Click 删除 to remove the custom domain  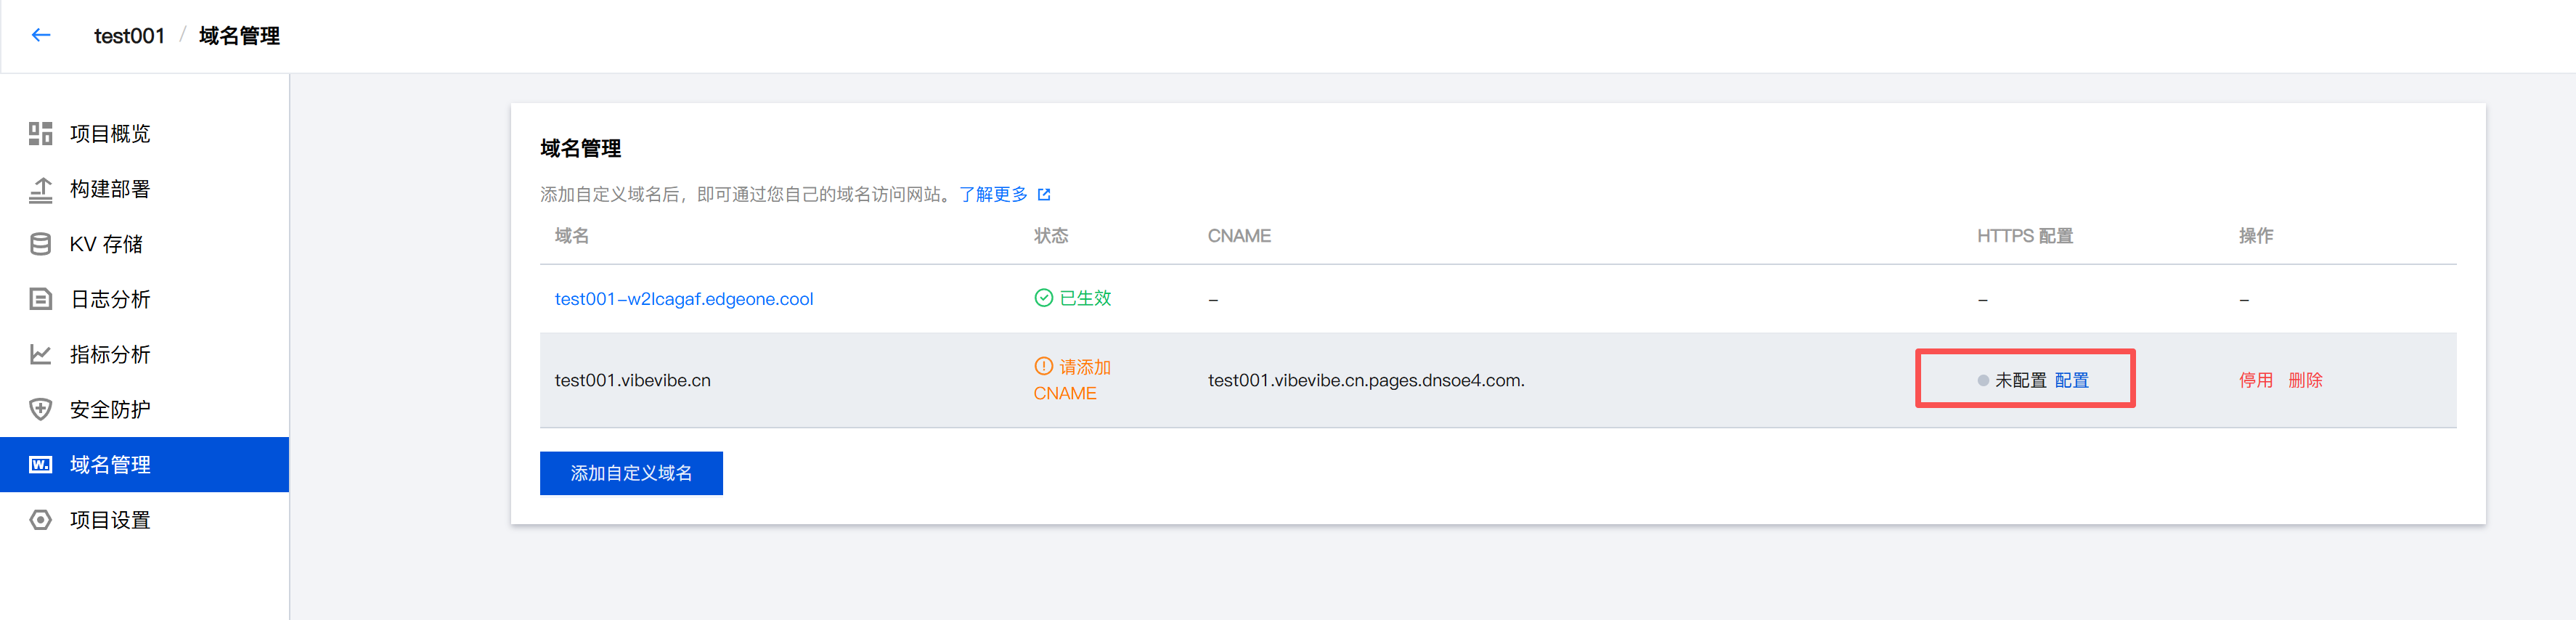point(2305,380)
